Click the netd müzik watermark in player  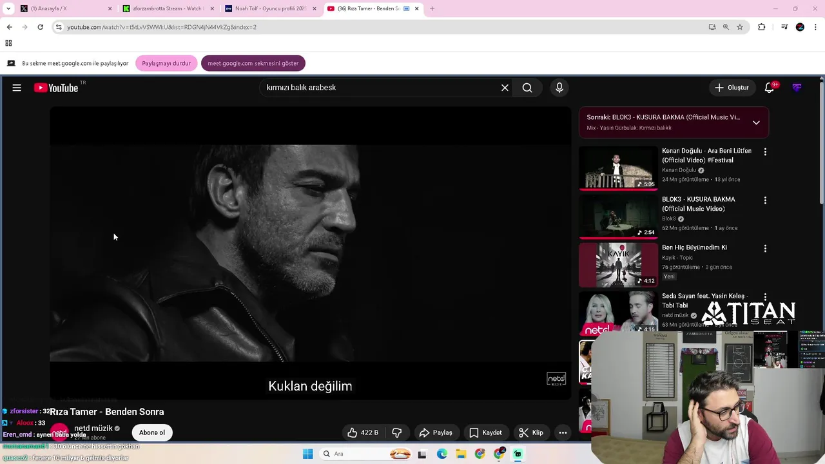[x=556, y=379]
